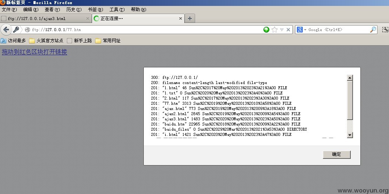Click the "baidu_files" DIRECTORY line
The image size is (389, 194).
coord(229,129)
